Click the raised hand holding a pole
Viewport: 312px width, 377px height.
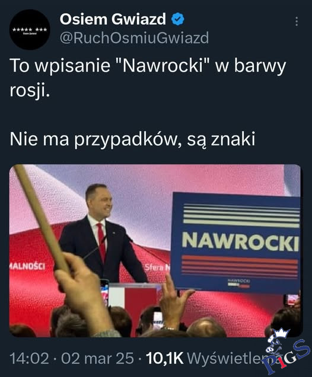point(83,291)
